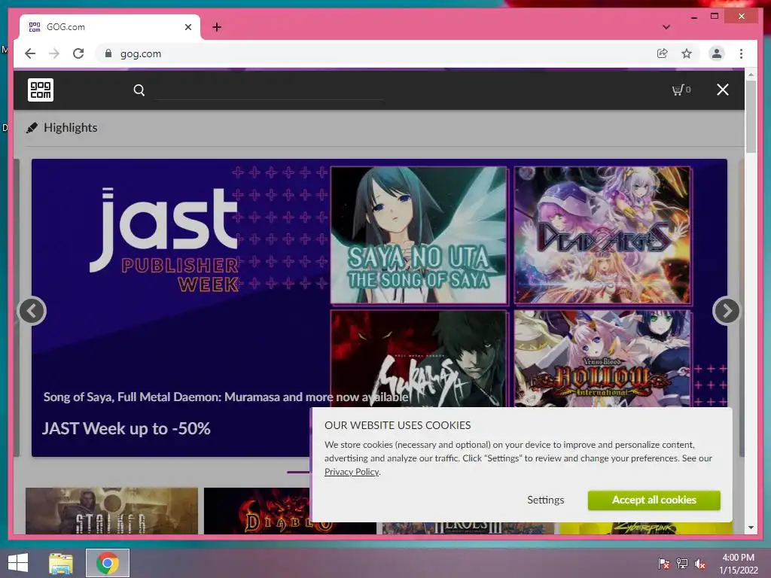The height and width of the screenshot is (578, 771).
Task: Click the page scrollbar down arrow
Action: [751, 528]
